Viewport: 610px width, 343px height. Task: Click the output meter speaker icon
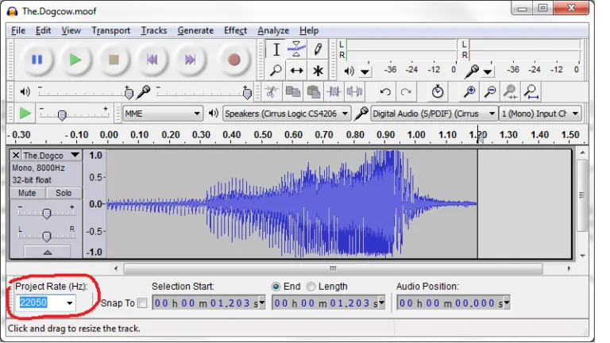point(349,71)
